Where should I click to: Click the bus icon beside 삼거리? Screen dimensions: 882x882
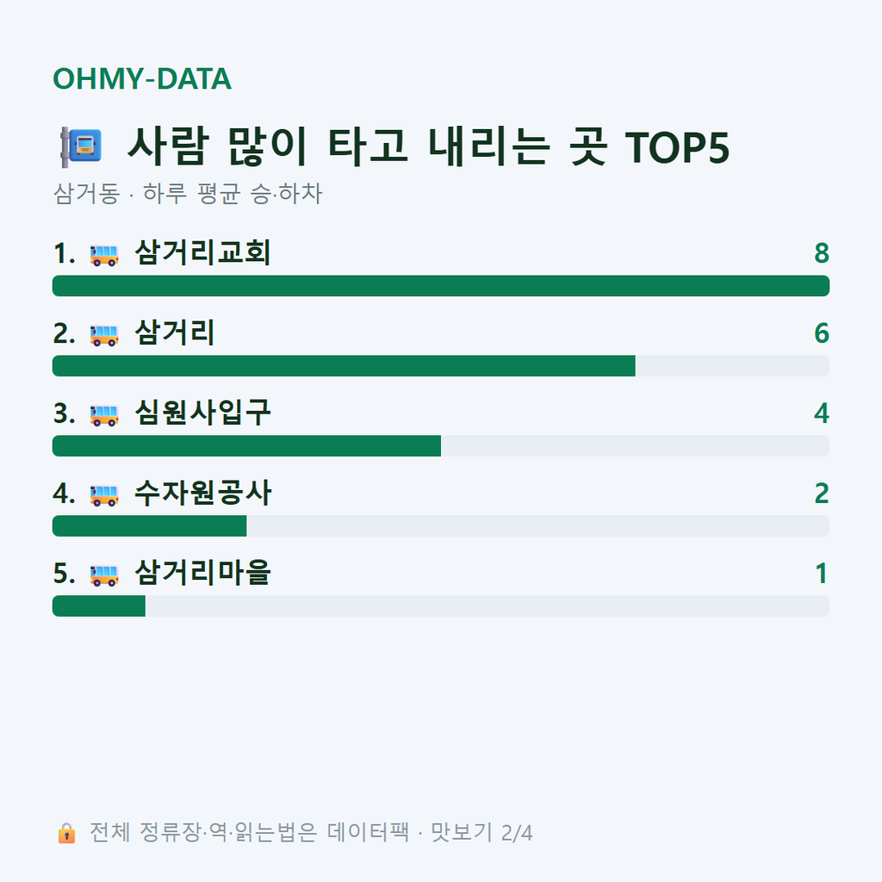point(104,335)
